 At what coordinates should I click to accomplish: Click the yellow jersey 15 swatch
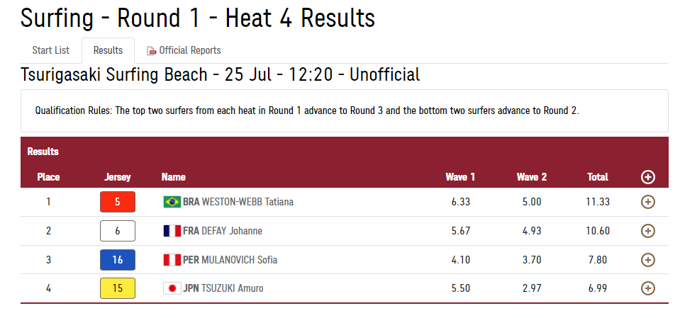[x=118, y=288]
